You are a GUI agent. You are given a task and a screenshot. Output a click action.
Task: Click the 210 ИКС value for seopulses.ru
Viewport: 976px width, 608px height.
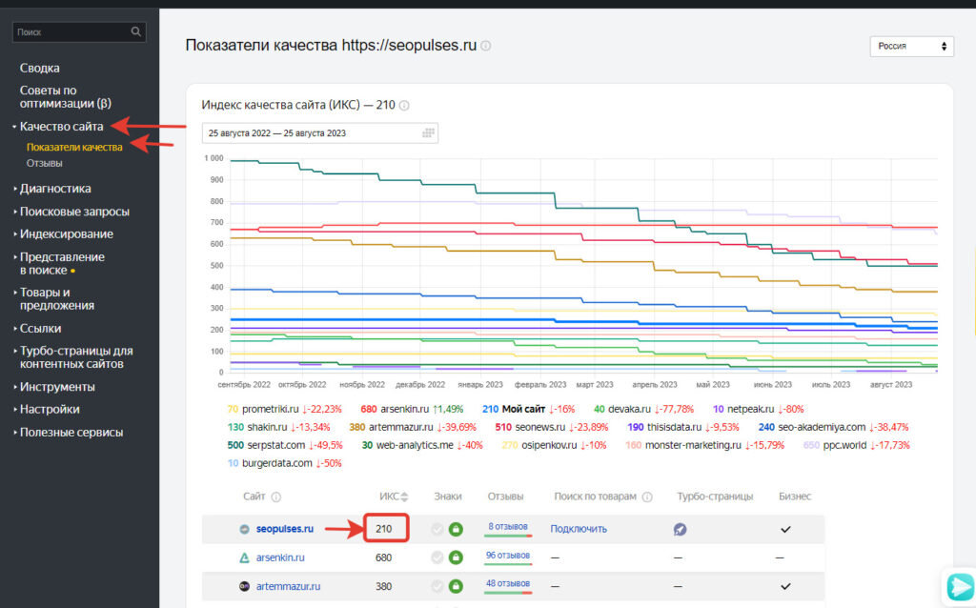coord(384,529)
